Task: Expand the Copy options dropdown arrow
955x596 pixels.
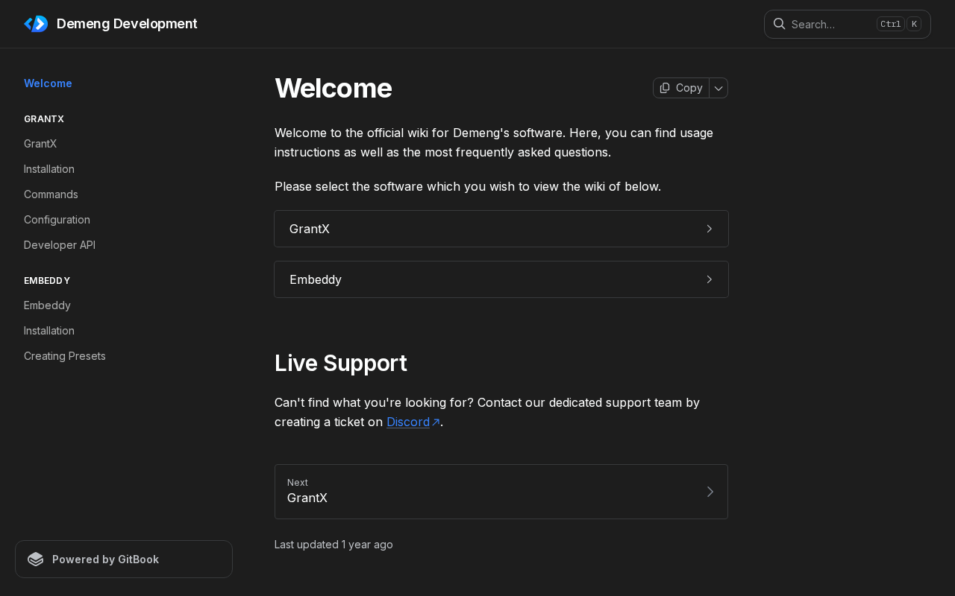Action: coord(718,88)
